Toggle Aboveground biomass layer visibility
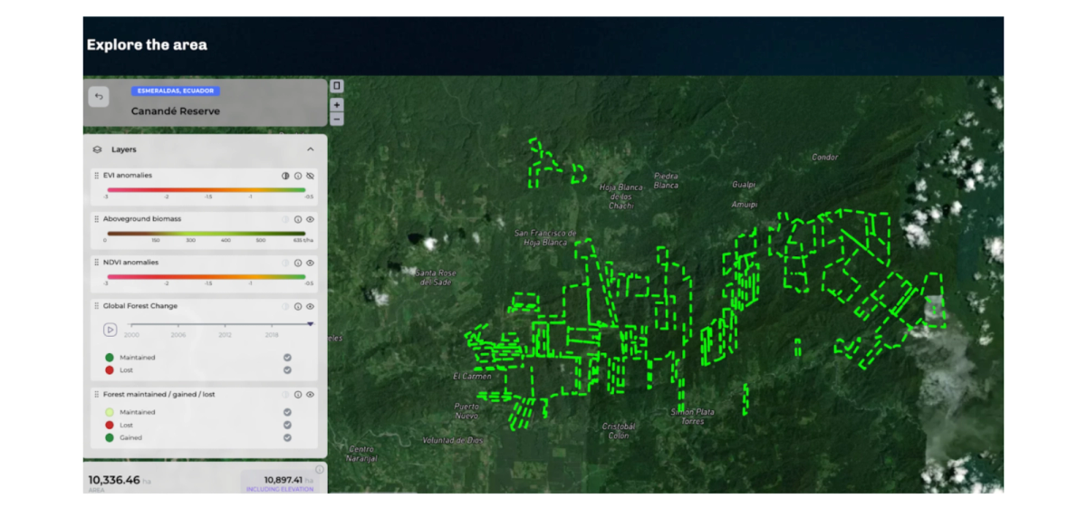Viewport: 1087px width, 527px height. click(x=310, y=219)
